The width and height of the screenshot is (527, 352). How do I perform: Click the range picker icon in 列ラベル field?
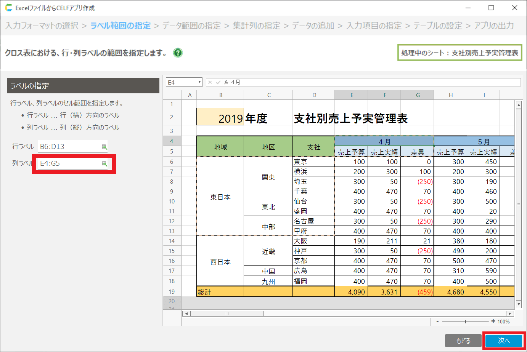pos(104,163)
